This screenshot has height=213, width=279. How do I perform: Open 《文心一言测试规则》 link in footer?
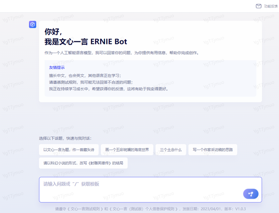[85, 209]
